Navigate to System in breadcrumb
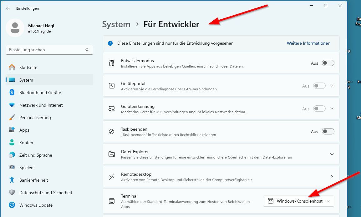The image size is (361, 217). (x=116, y=24)
